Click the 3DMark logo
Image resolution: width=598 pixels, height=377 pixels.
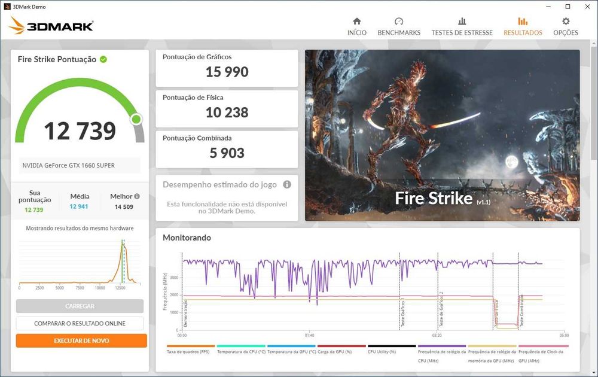click(51, 26)
